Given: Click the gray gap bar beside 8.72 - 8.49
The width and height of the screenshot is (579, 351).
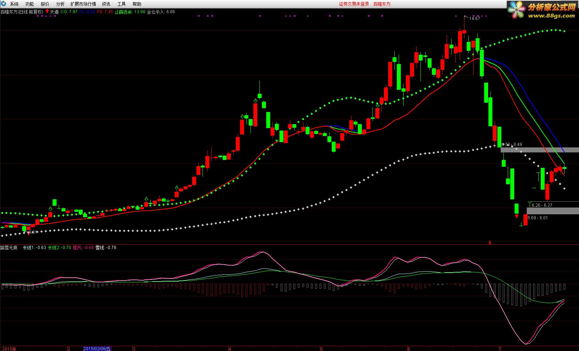Looking at the screenshot, I should [540, 150].
